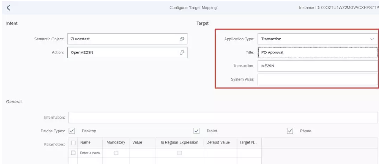The image size is (380, 168).
Task: Click the Transaction input field
Action: click(317, 66)
